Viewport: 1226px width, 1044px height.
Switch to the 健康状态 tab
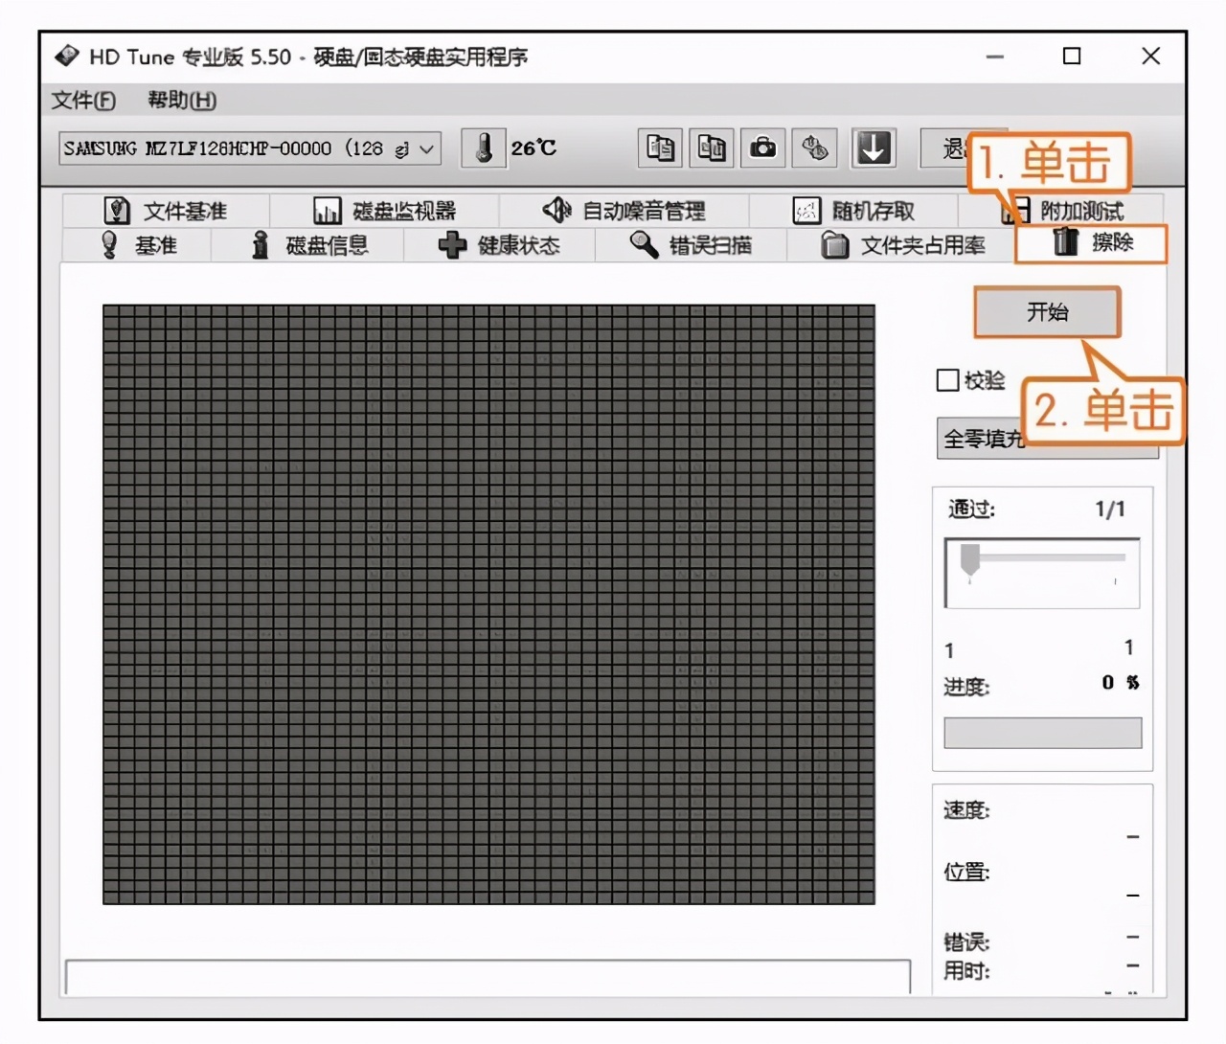(499, 245)
